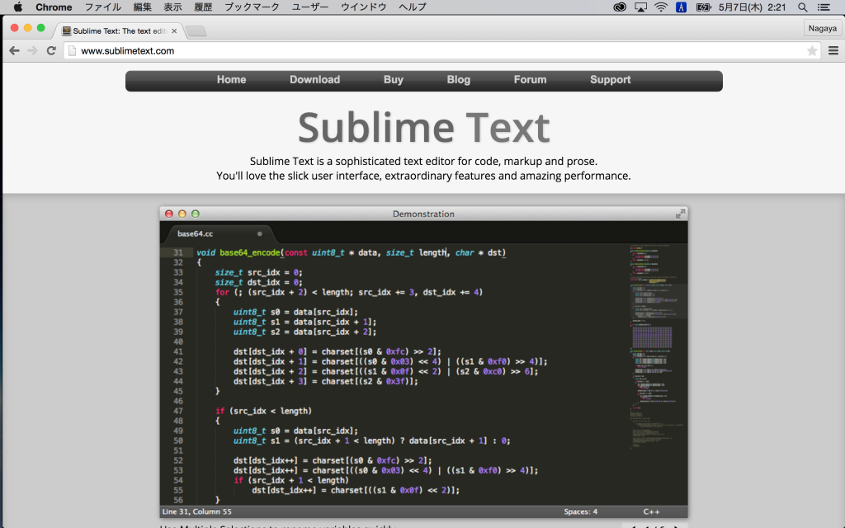Screen dimensions: 845x528
Task: Open the Download page link
Action: tap(314, 80)
